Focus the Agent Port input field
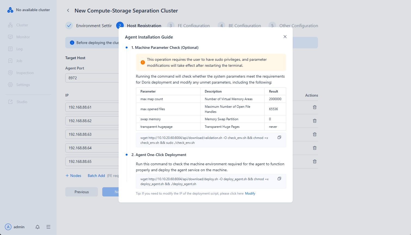 [x=92, y=78]
